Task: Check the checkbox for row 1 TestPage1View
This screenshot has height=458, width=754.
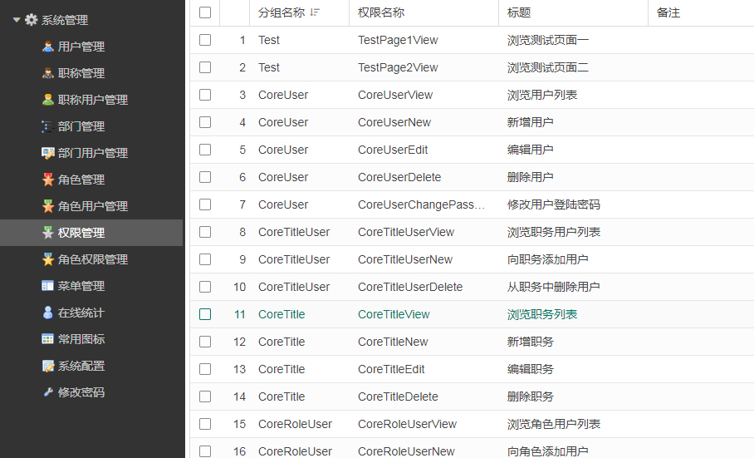Action: tap(205, 40)
